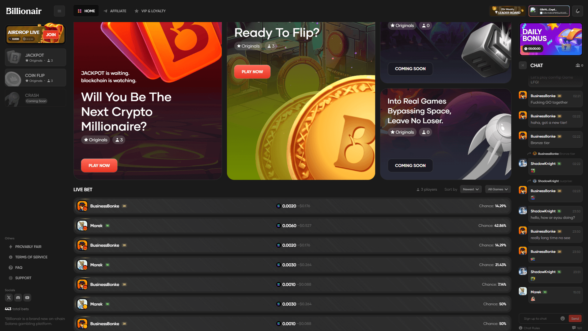Expand the Newest sort dropdown

pyautogui.click(x=471, y=189)
